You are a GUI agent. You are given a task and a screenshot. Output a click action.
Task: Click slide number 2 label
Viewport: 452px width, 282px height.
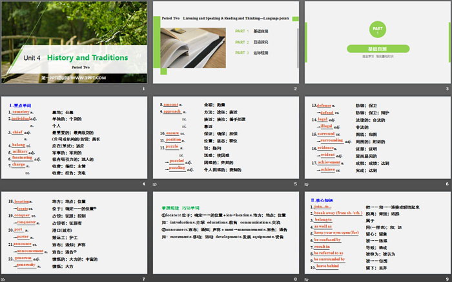point(296,89)
